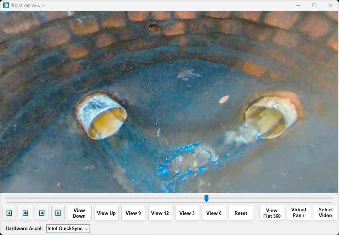
Task: Minimize the POSM 360 Viewer window
Action: [298, 5]
